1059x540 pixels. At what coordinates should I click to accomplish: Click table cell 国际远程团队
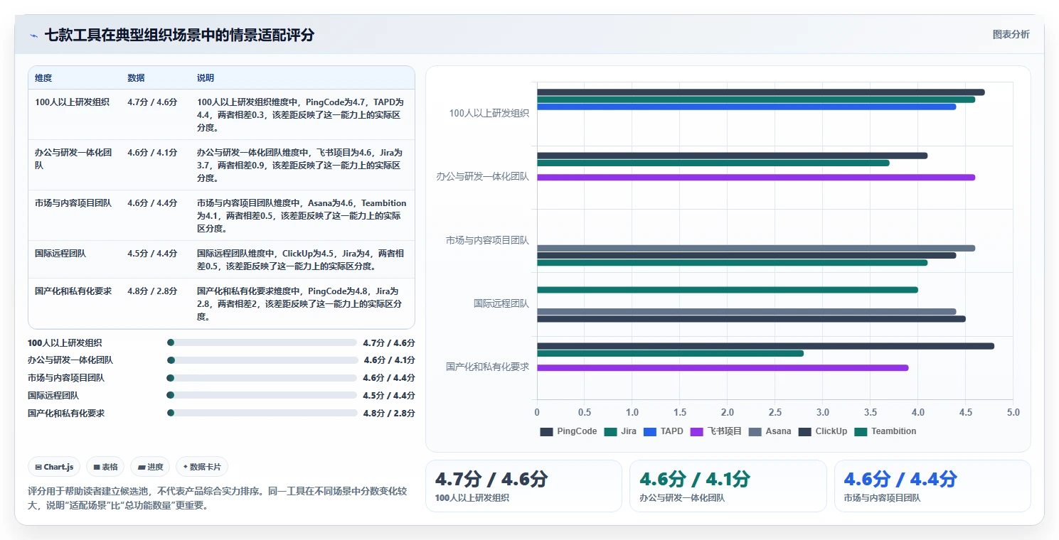60,254
